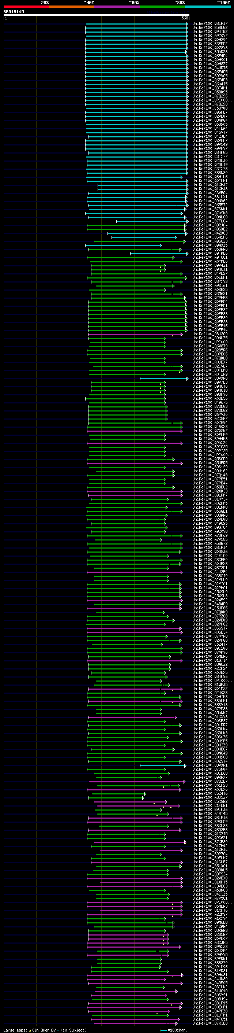The width and height of the screenshot is (234, 1033).
Task: Select the UniRef100_Q6E4P4 label
Action: click(210, 56)
